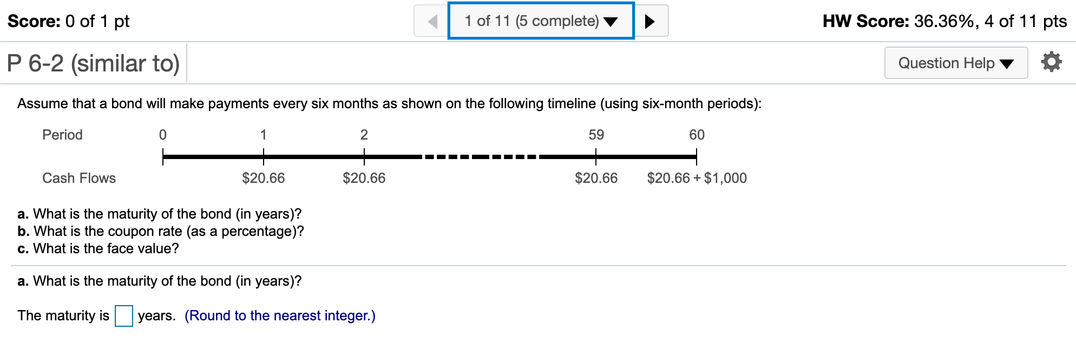The width and height of the screenshot is (1076, 356).
Task: Click the dashed middle segment of the timeline
Action: click(480, 157)
